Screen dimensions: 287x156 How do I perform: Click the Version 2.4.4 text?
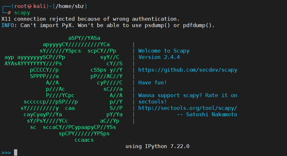pos(159,57)
